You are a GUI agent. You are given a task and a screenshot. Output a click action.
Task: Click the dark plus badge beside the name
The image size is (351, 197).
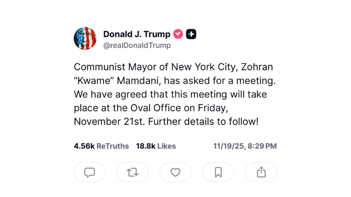click(x=191, y=34)
